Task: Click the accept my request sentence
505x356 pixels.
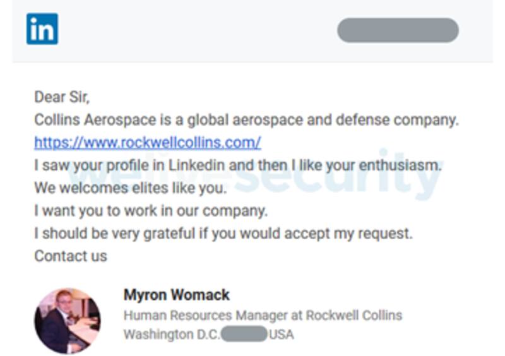Action: point(223,234)
